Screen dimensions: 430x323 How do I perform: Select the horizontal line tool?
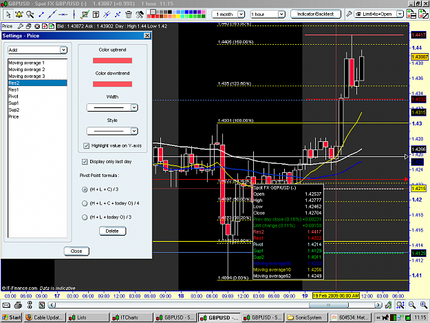pos(63,14)
